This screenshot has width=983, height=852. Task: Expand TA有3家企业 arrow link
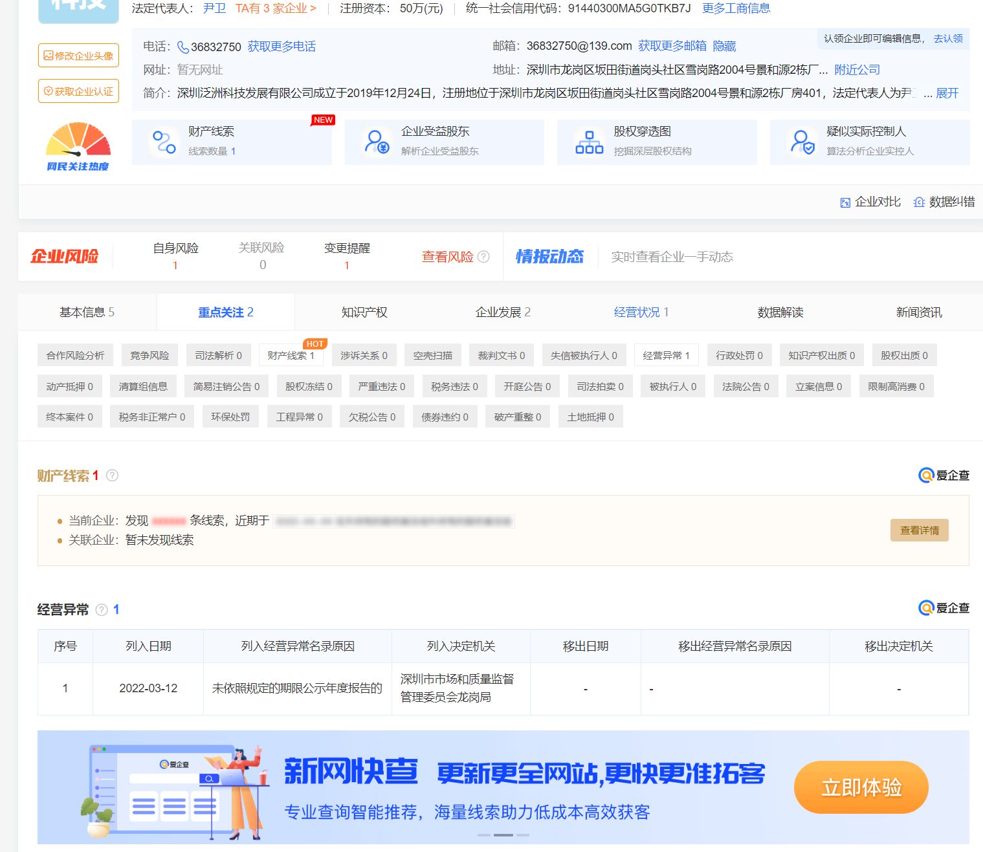[276, 8]
